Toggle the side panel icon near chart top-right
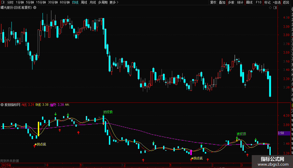The height and width of the screenshot is (168, 293). [x=275, y=8]
